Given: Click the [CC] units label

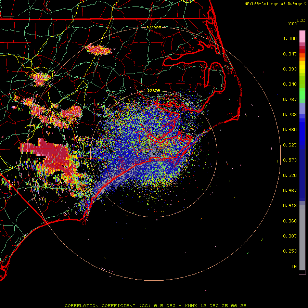Looking at the screenshot, I should tap(292, 24).
